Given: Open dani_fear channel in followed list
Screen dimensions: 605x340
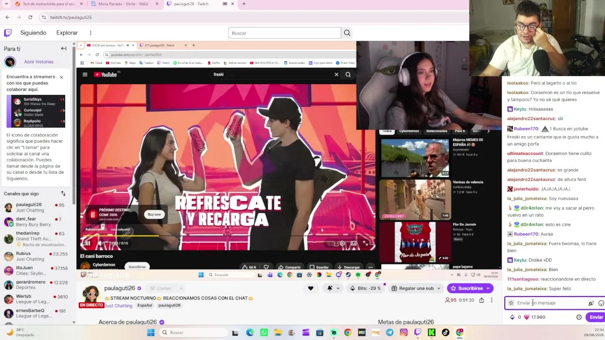Looking at the screenshot, I should point(36,221).
